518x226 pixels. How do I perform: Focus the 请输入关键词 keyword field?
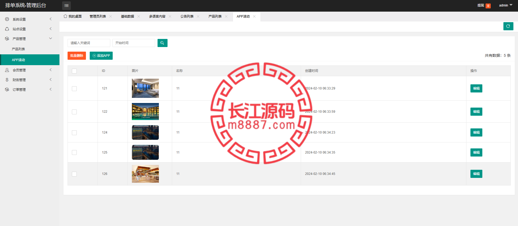(x=89, y=43)
